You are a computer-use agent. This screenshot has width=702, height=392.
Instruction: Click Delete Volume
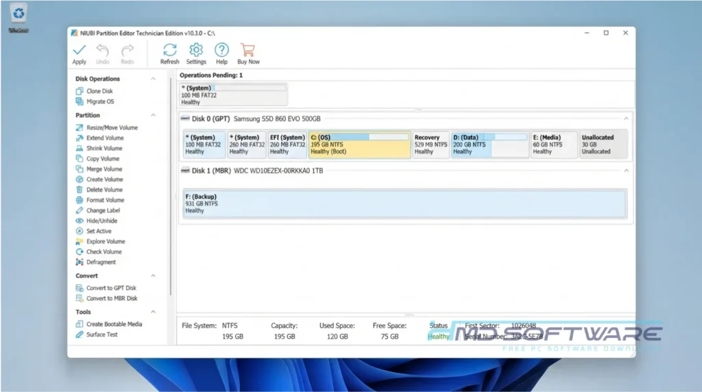point(99,189)
